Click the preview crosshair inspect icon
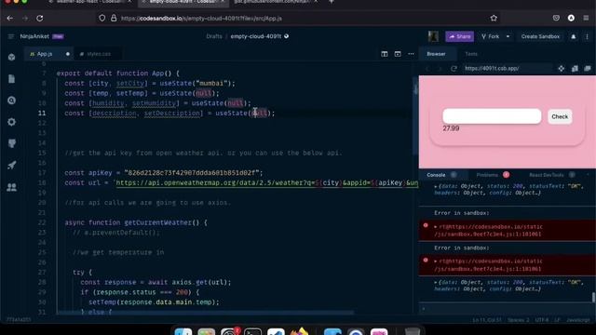Image resolution: width=596 pixels, height=335 pixels. click(x=561, y=69)
